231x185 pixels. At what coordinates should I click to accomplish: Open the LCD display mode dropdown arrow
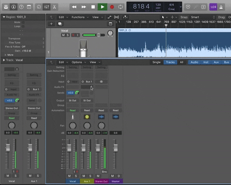(x=180, y=7)
